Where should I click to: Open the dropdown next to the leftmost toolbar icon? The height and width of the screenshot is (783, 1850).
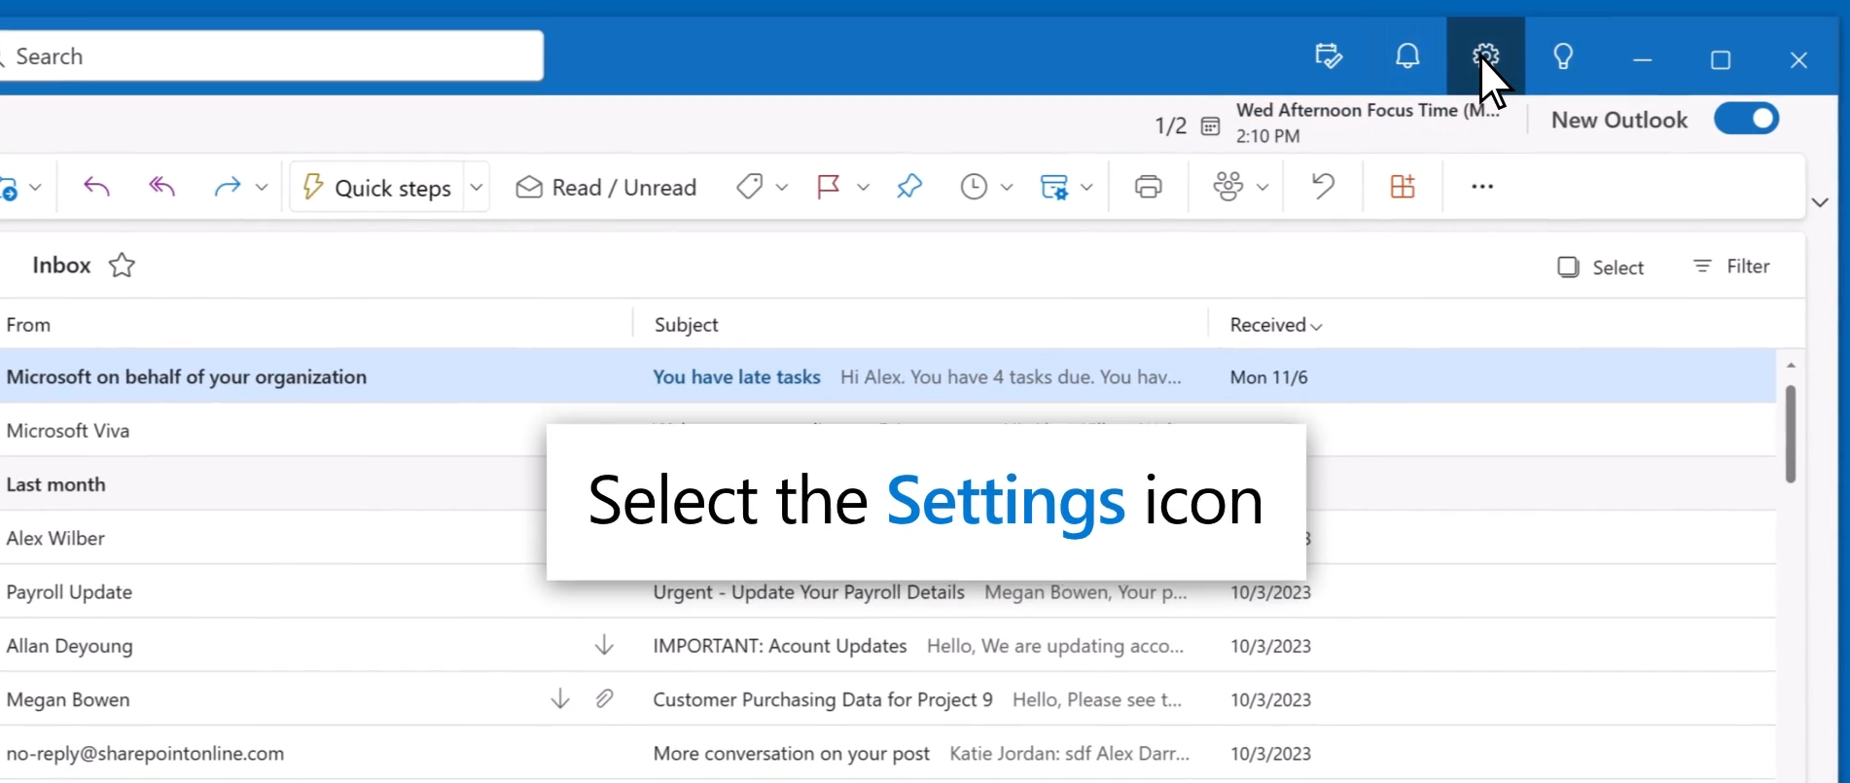(x=35, y=187)
